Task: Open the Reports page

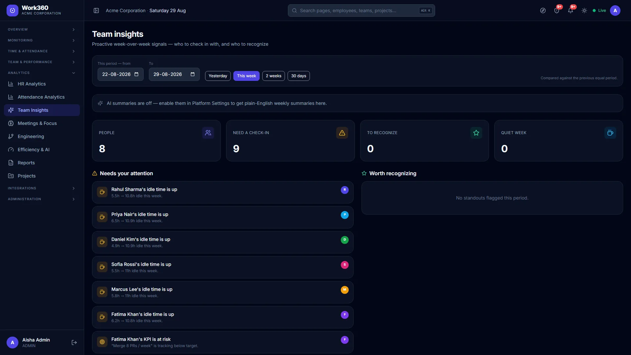Action: (x=42, y=163)
